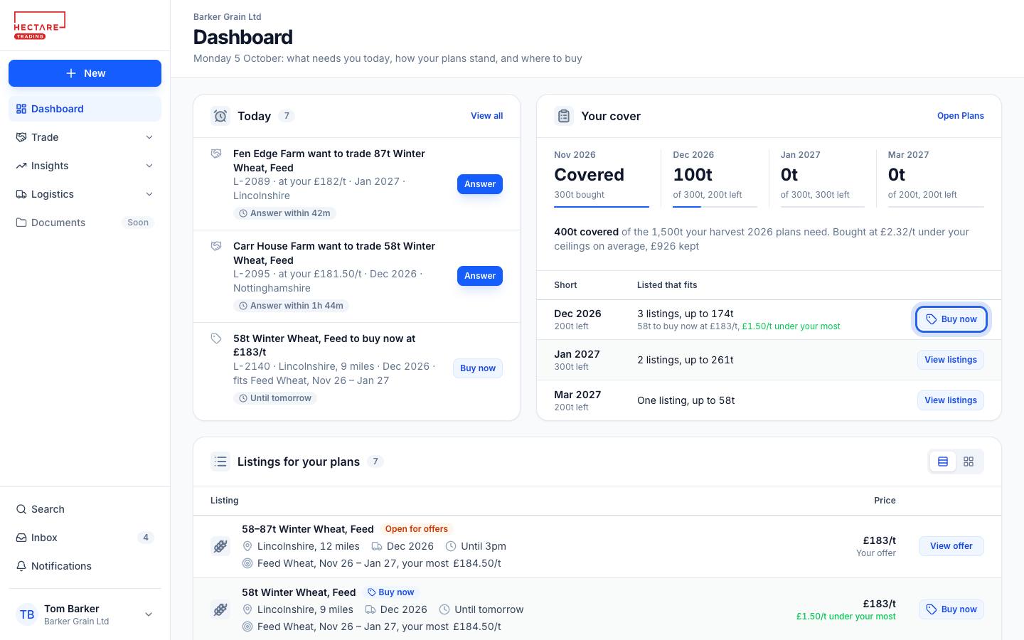The width and height of the screenshot is (1024, 640).
Task: Click the Open for offers badge
Action: (417, 529)
